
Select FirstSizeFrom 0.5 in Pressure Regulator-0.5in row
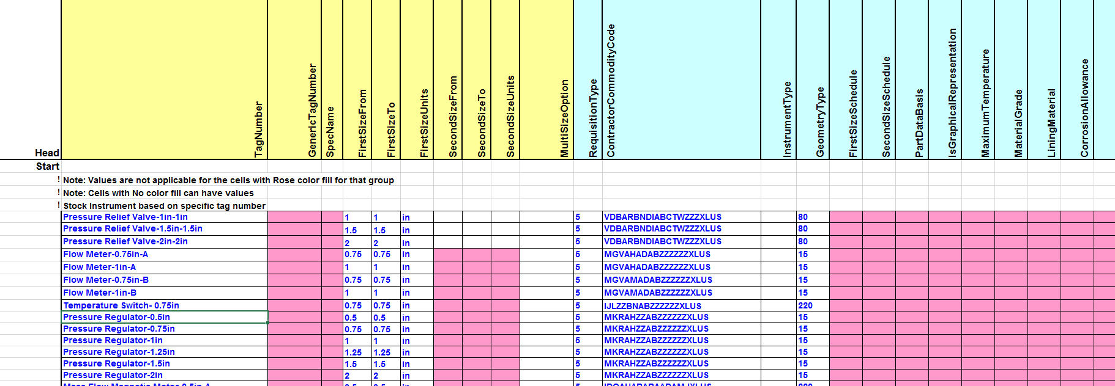pos(357,317)
